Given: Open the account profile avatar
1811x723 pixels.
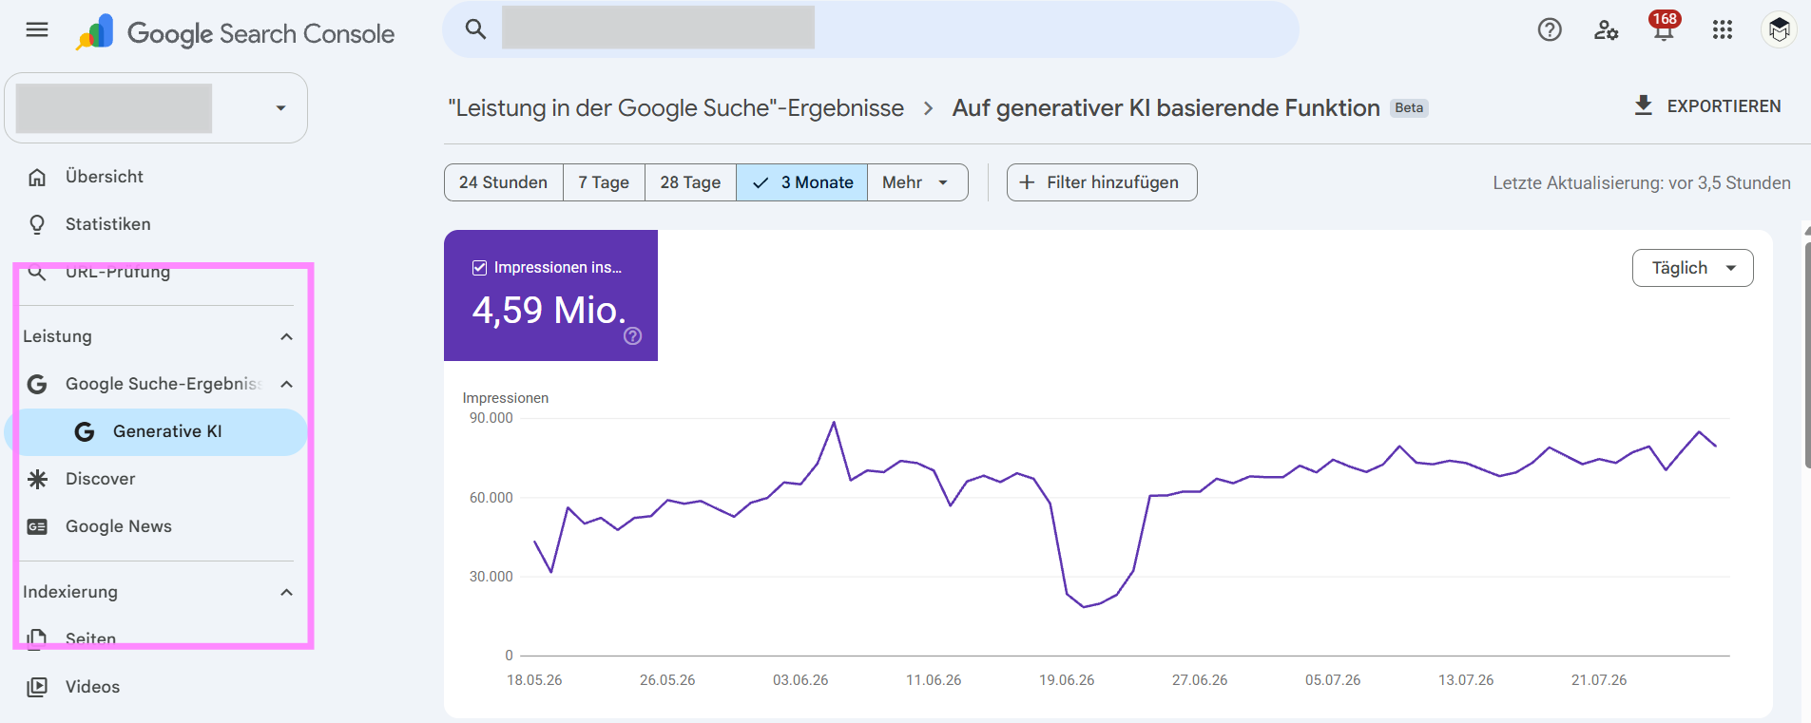Looking at the screenshot, I should [1779, 30].
